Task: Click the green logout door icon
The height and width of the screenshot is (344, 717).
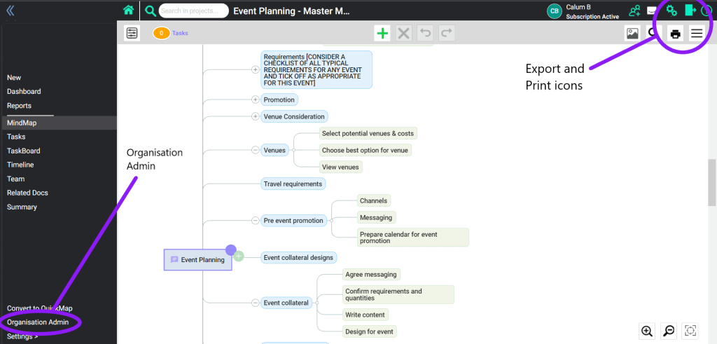Action: coord(690,11)
